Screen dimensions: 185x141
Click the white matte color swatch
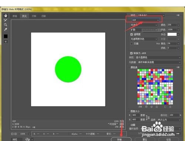coord(172,34)
